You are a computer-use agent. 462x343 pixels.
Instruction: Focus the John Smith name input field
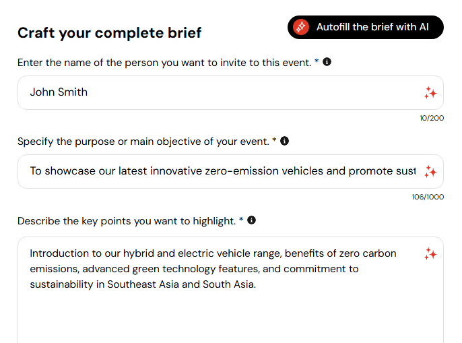click(x=230, y=92)
